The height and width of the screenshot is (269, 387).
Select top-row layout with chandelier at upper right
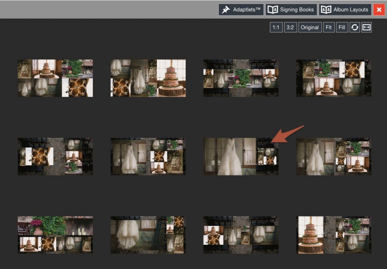334,78
